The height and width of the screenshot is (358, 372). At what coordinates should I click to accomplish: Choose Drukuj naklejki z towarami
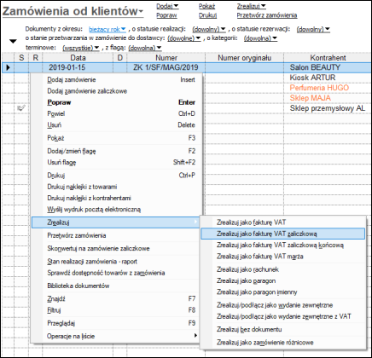click(x=117, y=187)
